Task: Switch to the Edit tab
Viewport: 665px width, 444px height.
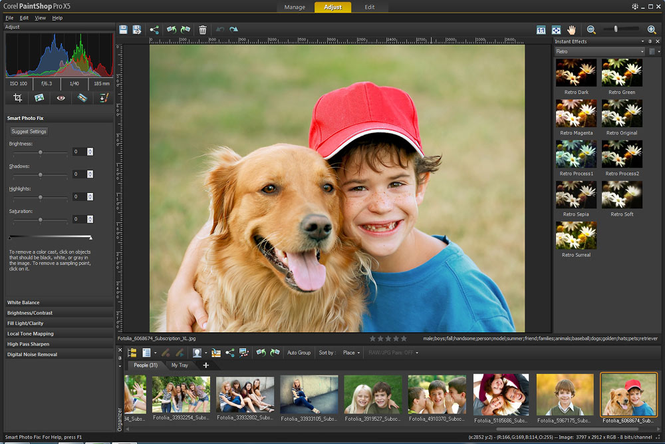Action: [x=370, y=7]
